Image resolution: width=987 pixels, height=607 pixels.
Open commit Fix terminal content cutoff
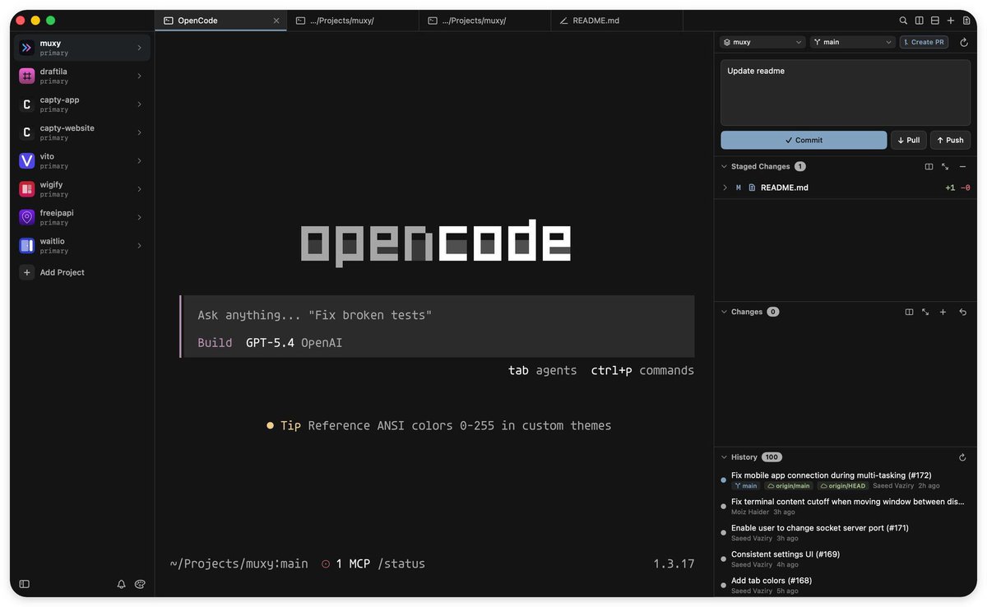pyautogui.click(x=848, y=502)
